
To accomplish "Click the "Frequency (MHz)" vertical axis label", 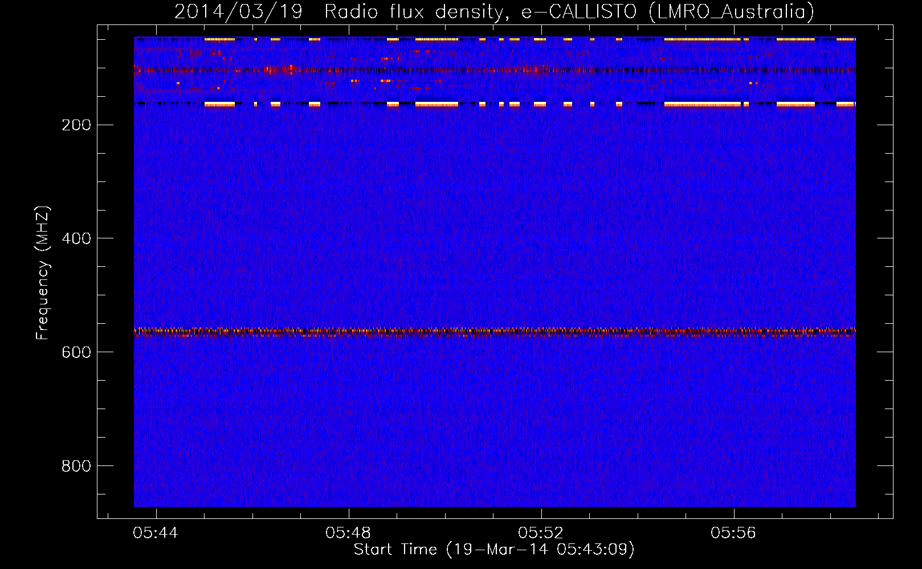I will coord(43,273).
